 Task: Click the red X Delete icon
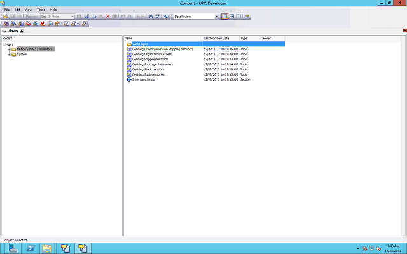click(x=107, y=16)
